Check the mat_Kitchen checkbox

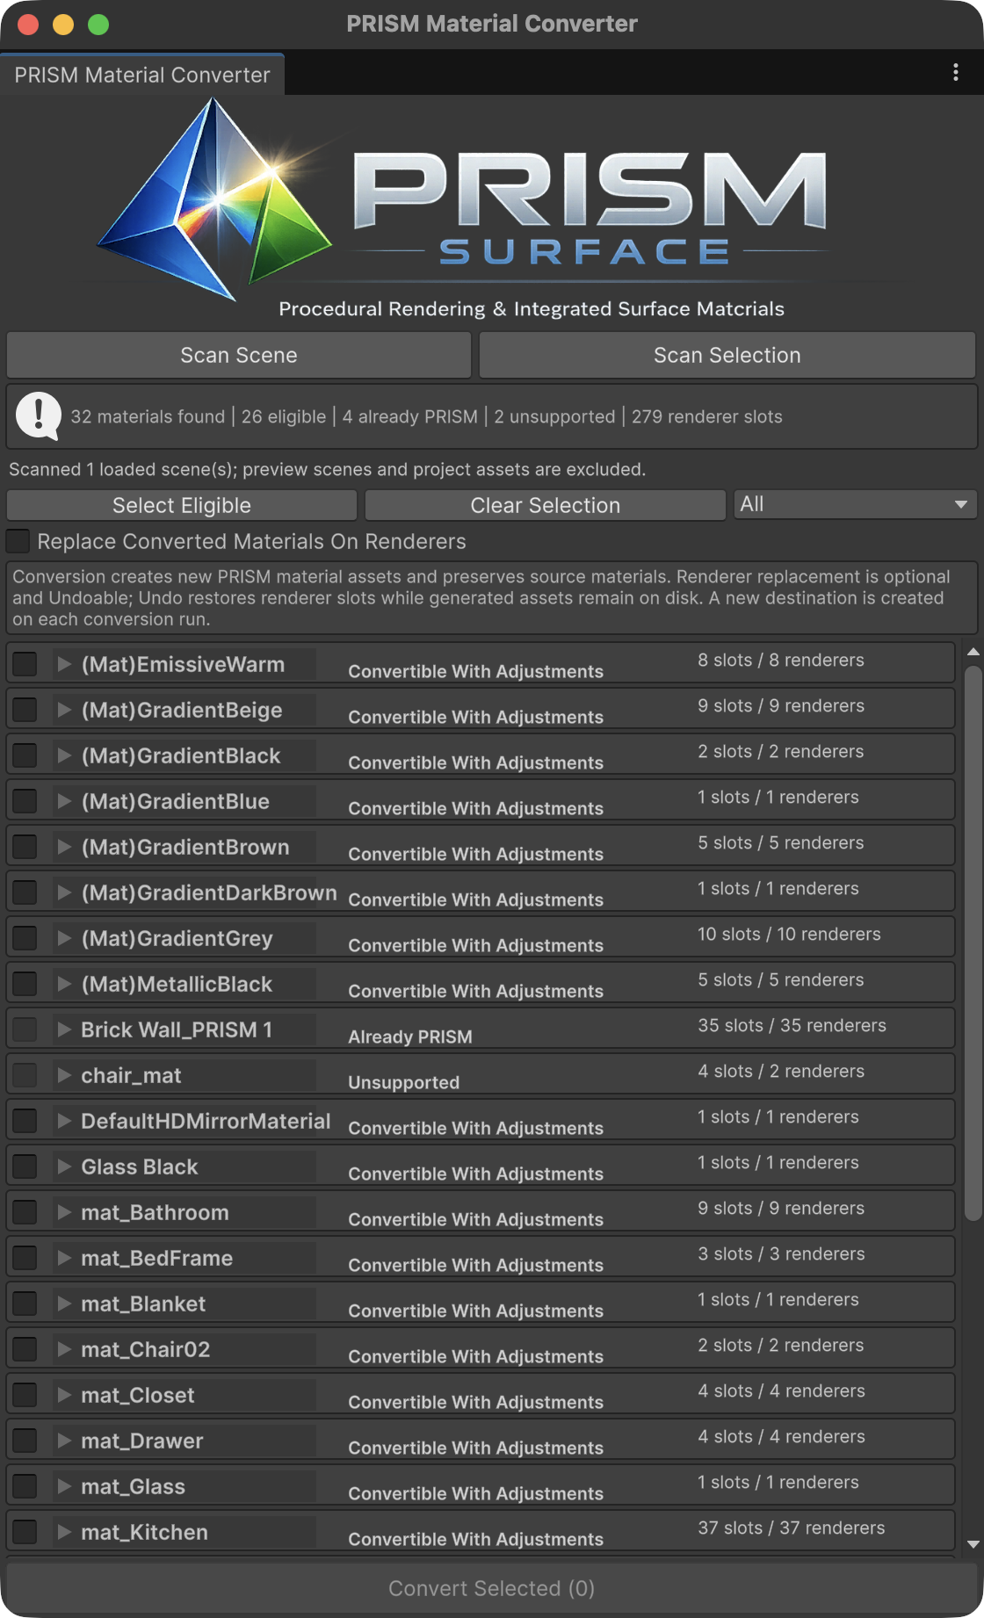pyautogui.click(x=25, y=1532)
